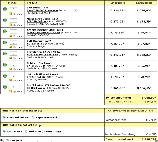
Task: Open HDS722020ALA330 2 TB product link
Action: click(x=42, y=55)
